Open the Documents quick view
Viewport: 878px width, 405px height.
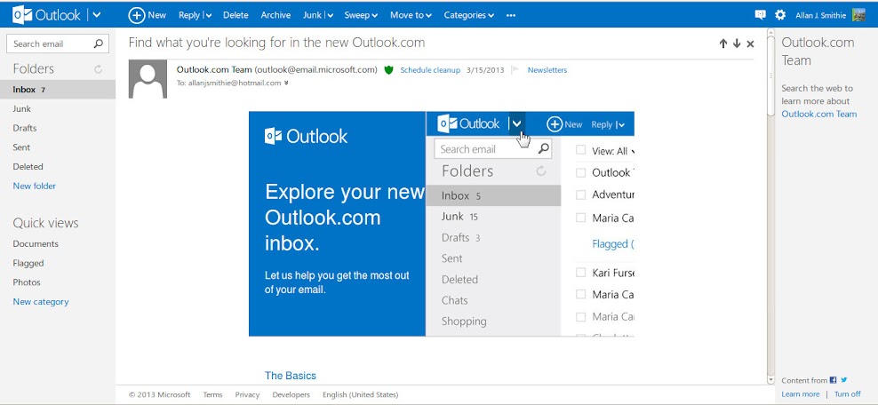pos(36,244)
